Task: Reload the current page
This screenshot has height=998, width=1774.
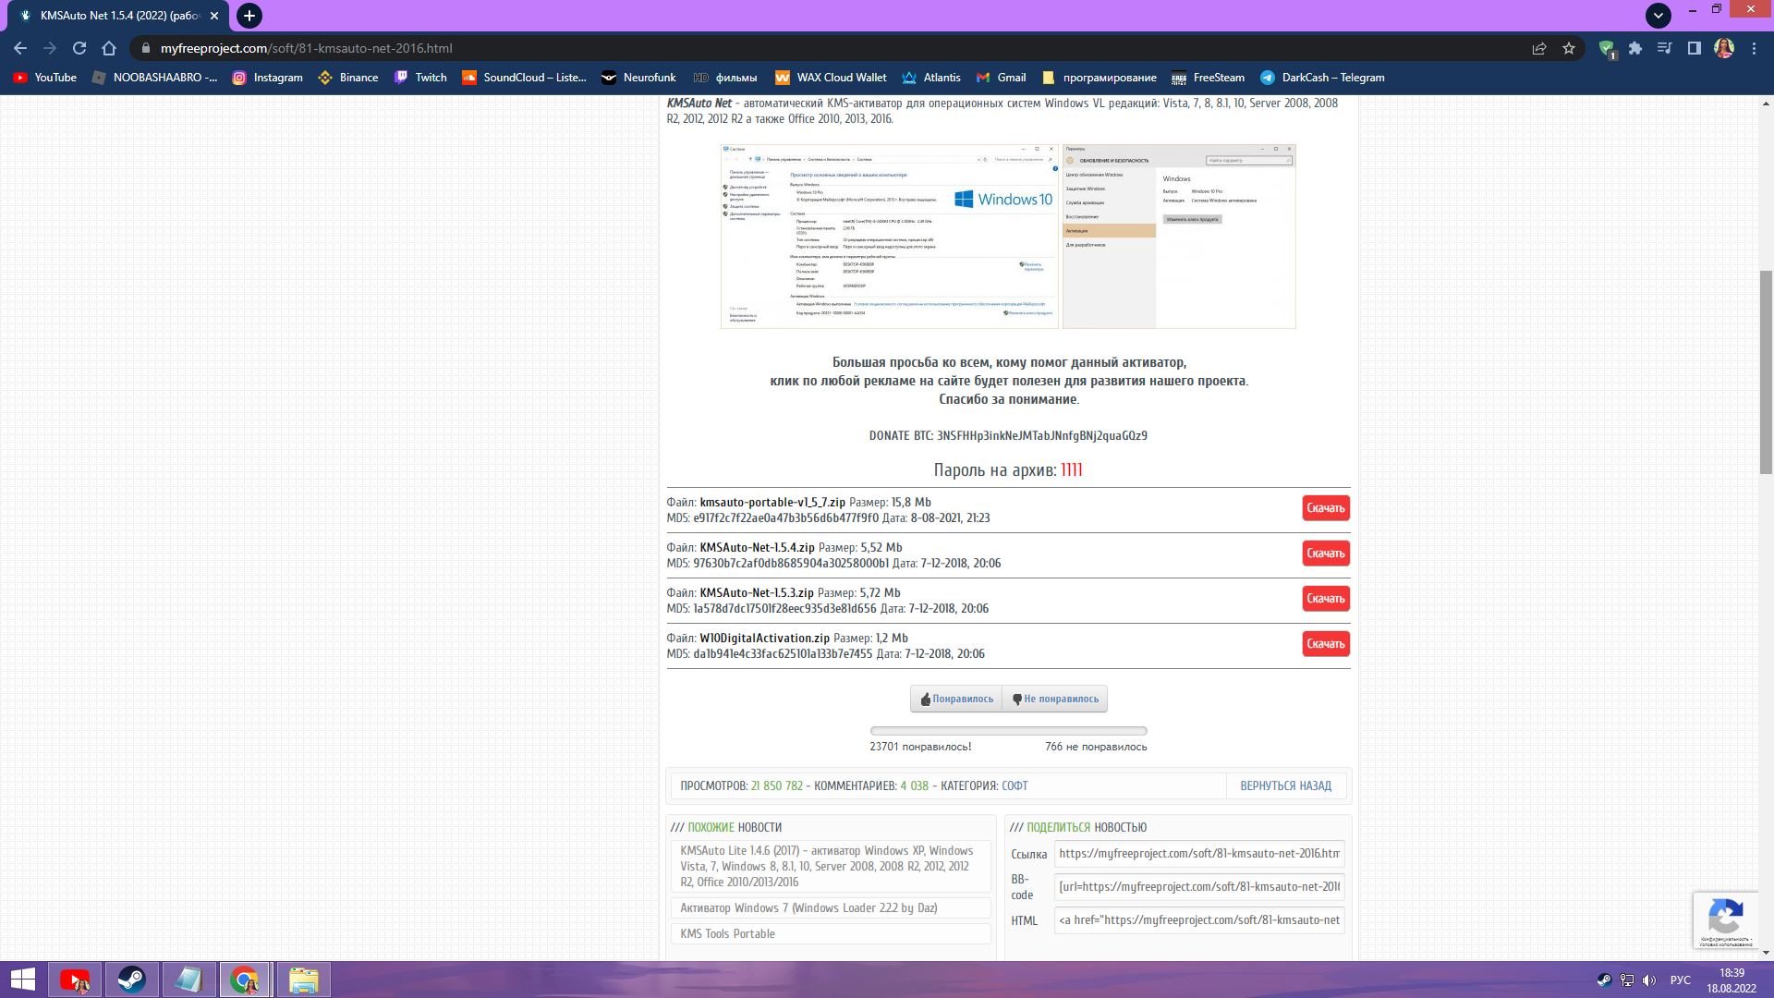Action: point(79,48)
